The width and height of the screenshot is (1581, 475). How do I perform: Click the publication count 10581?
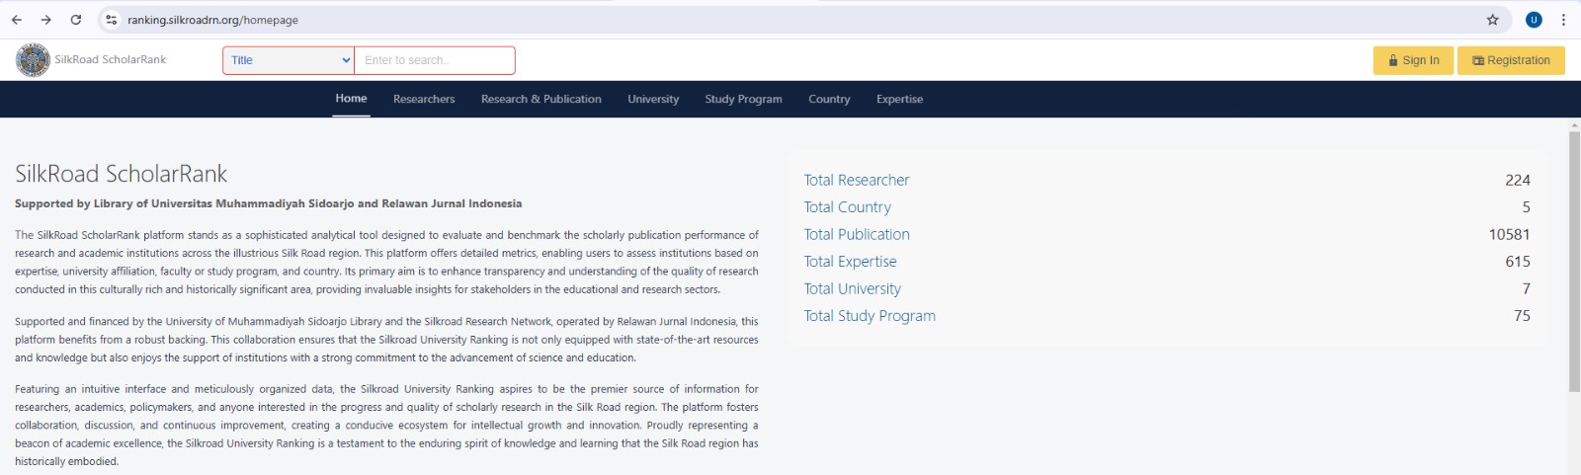1510,234
